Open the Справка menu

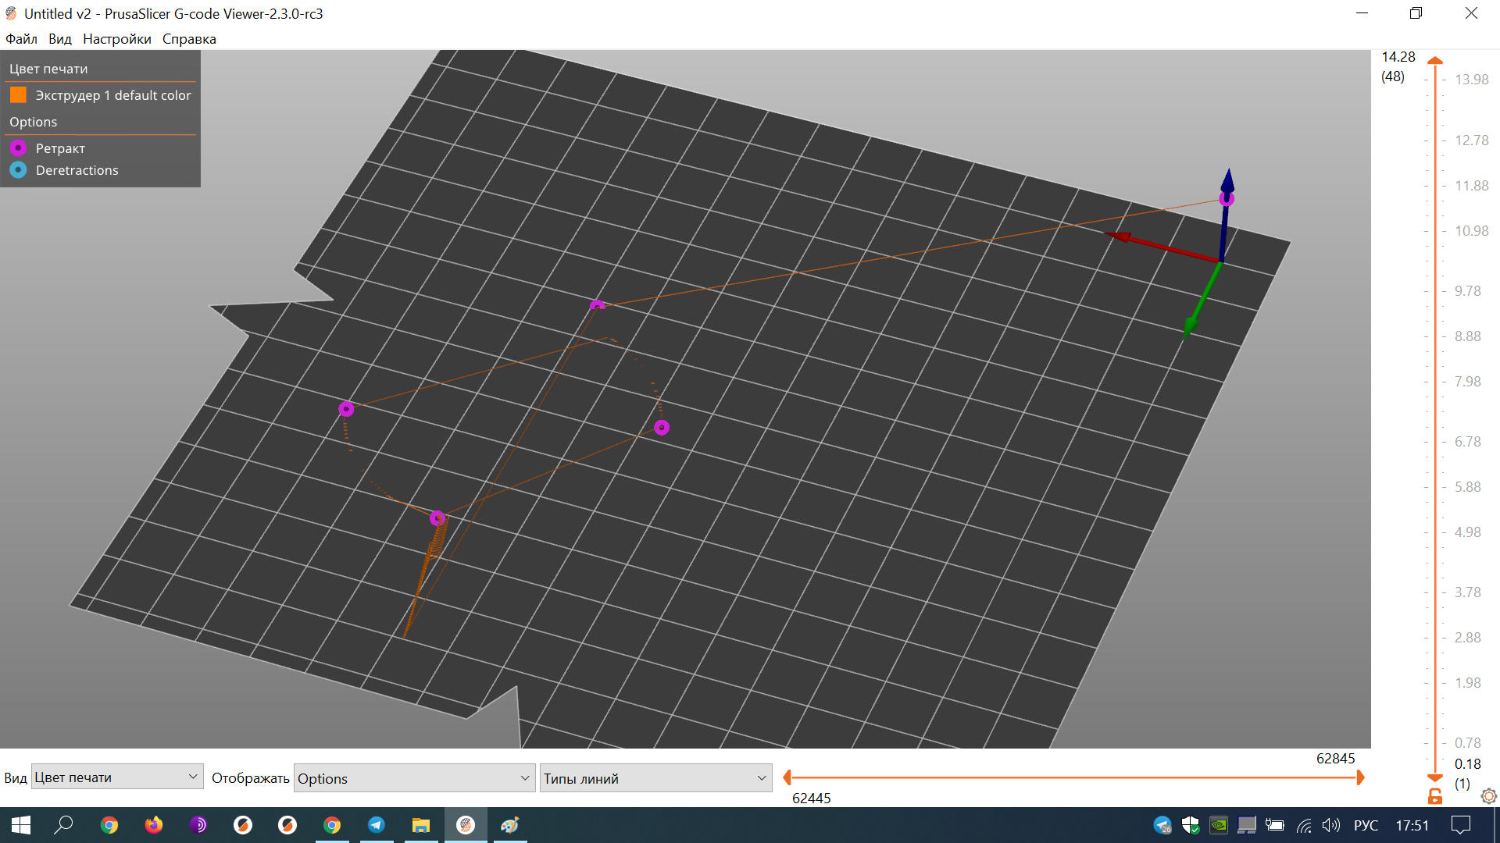click(189, 39)
